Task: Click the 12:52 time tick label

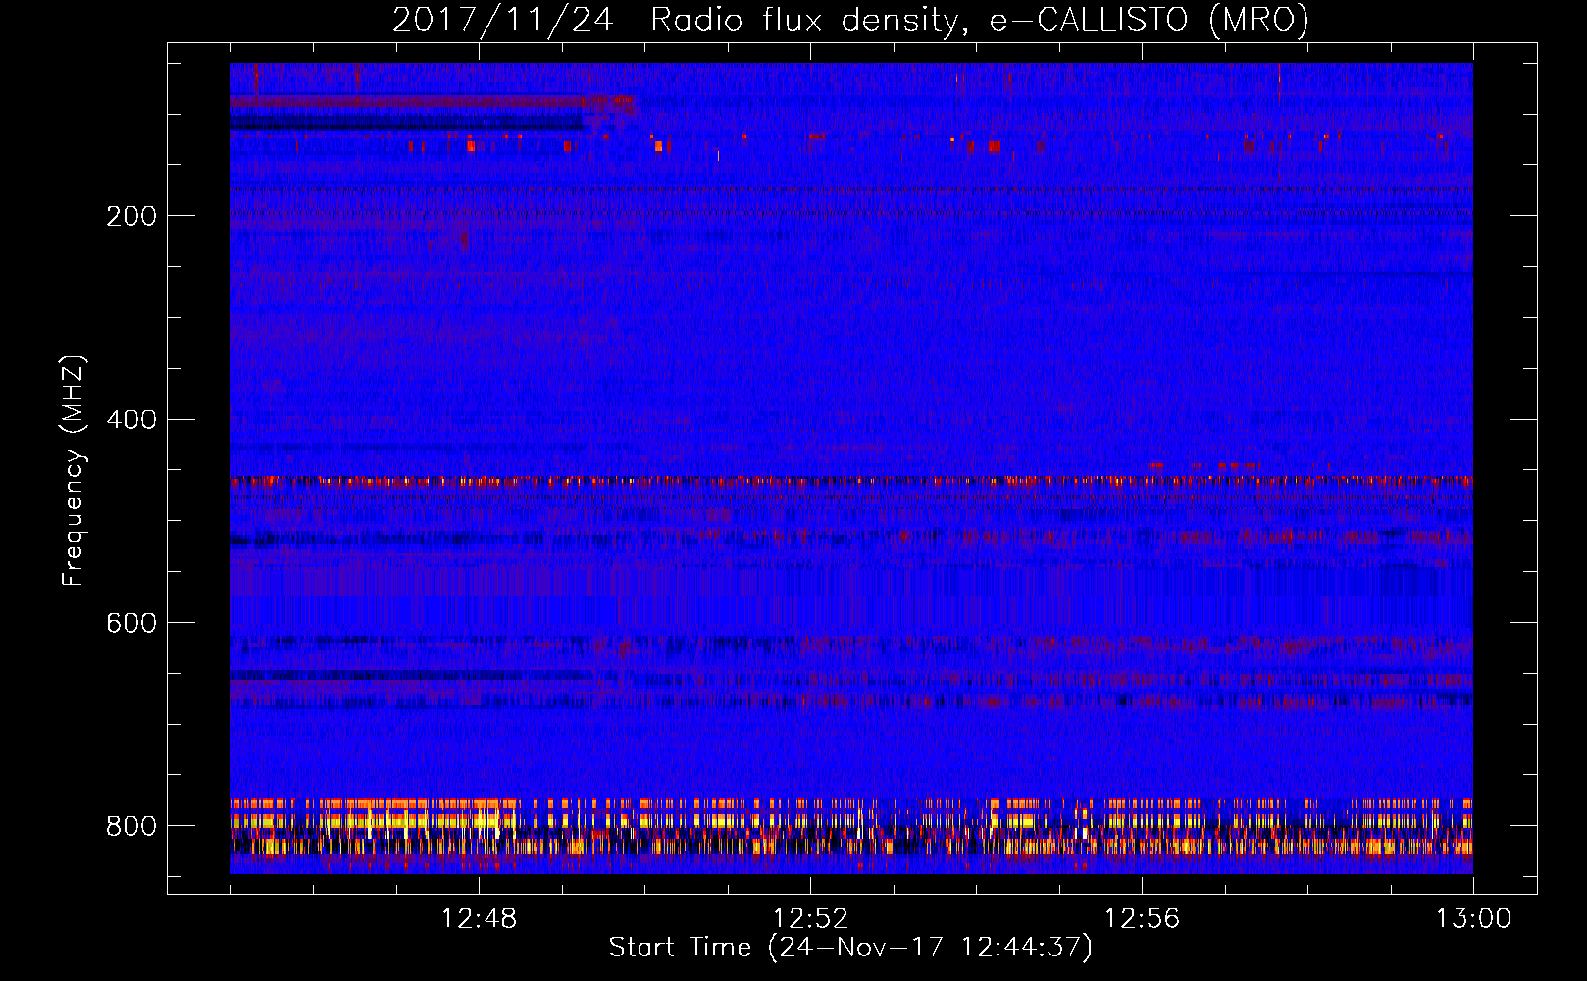Action: [810, 919]
